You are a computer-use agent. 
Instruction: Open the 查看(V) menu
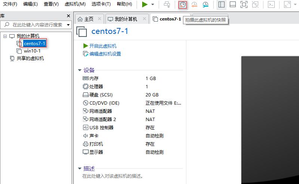point(51,4)
